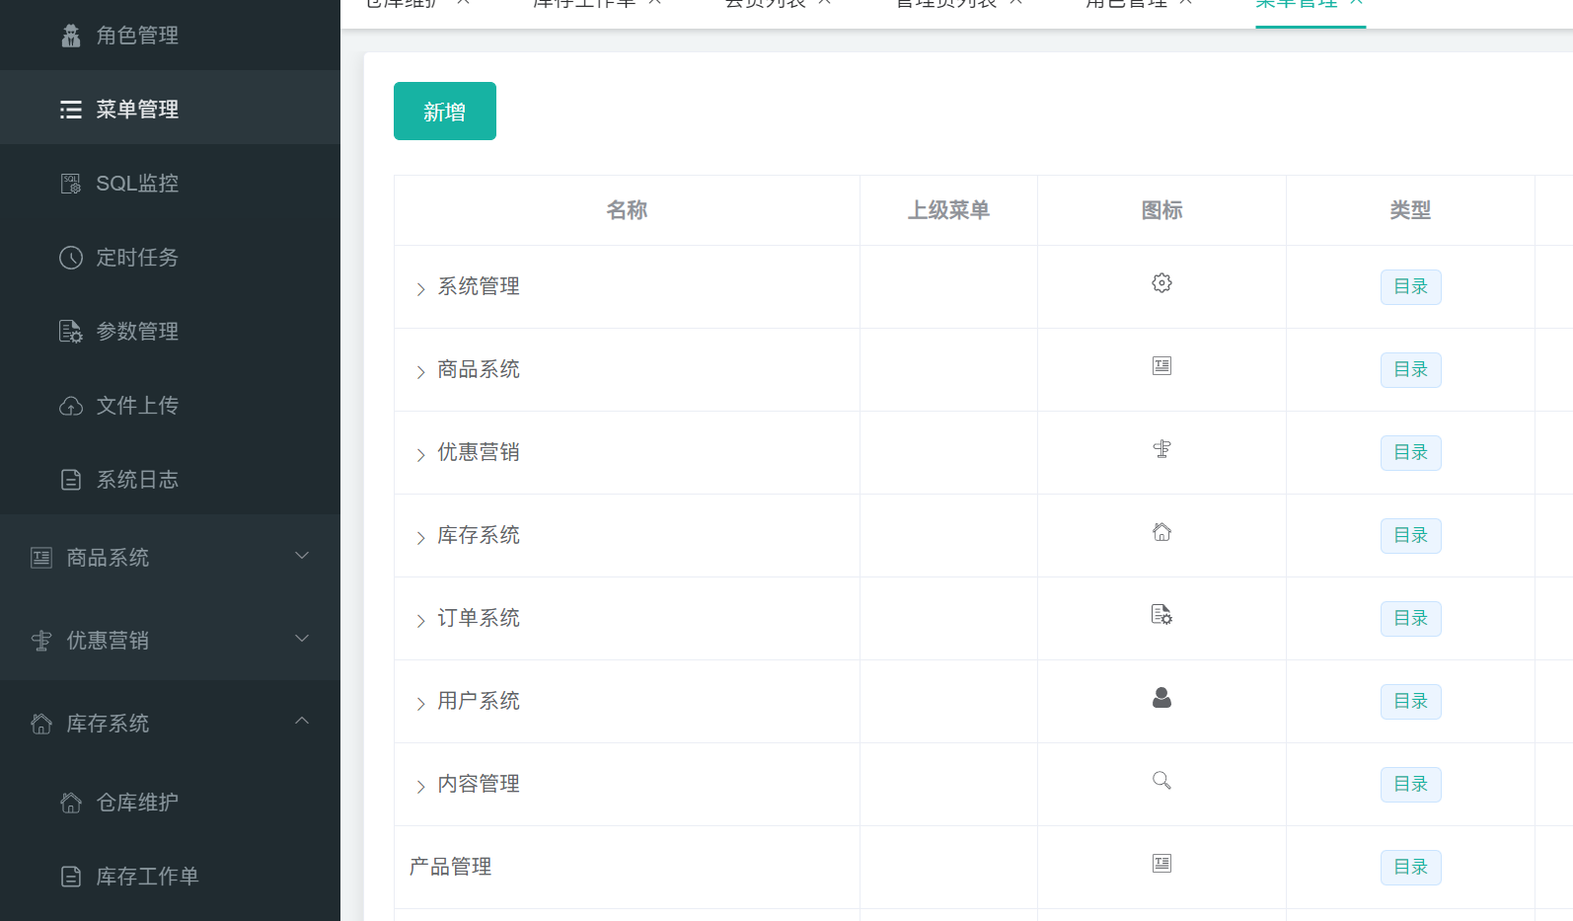Click the 目录 tag in 内容管理 row

click(x=1411, y=785)
